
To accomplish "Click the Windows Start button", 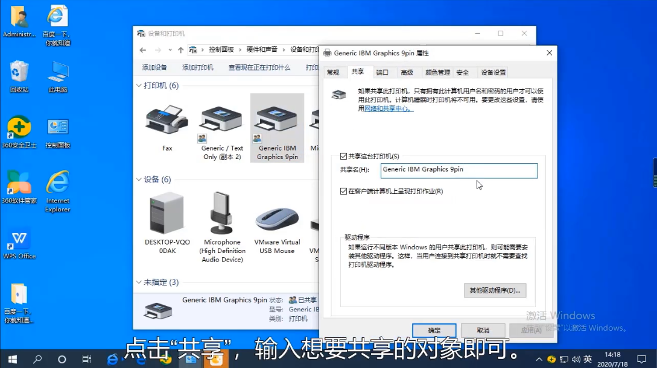I will point(12,359).
